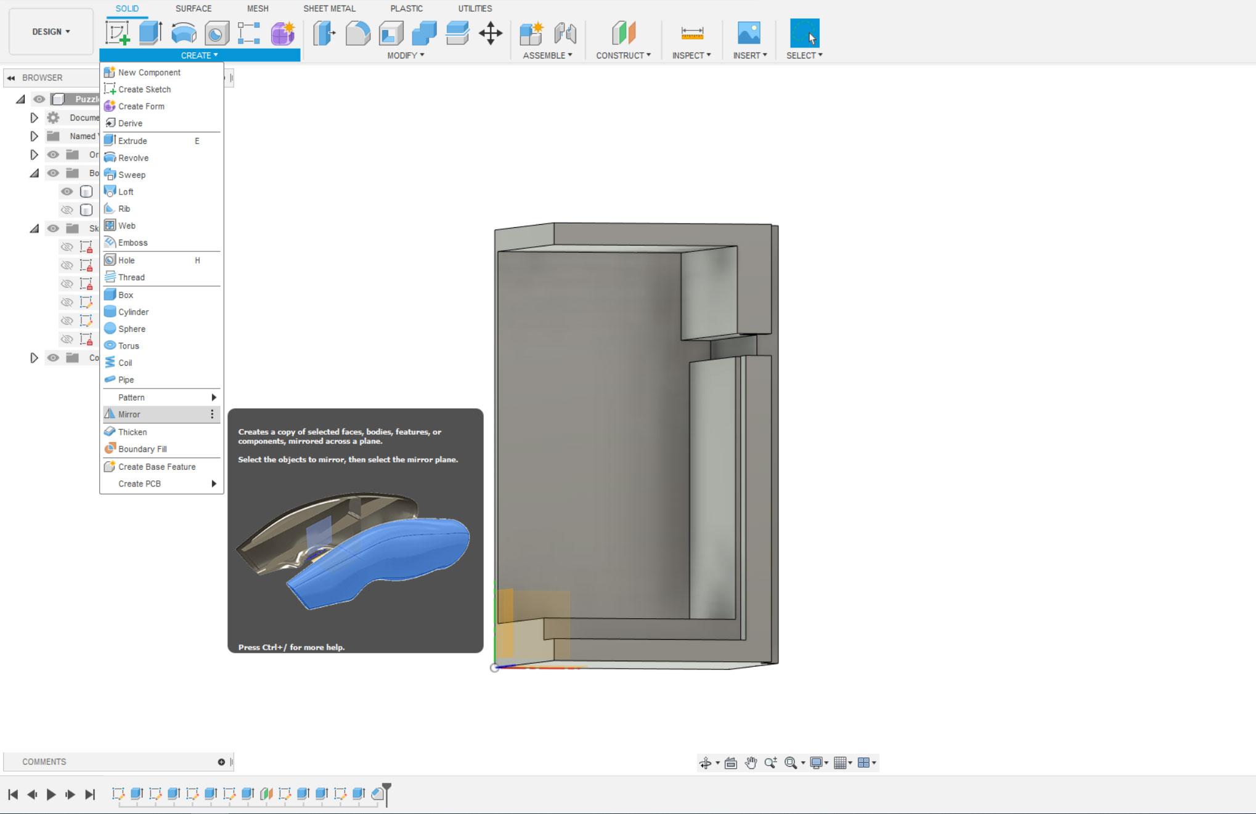Screen dimensions: 1256x814
Task: Activate the Pan hand tool
Action: point(751,763)
